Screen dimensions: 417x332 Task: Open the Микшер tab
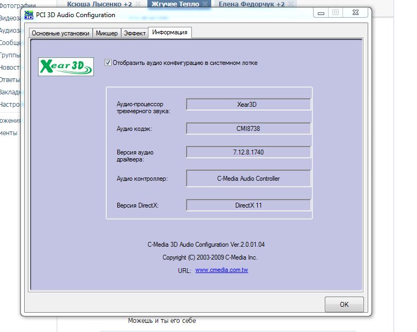pyautogui.click(x=107, y=33)
